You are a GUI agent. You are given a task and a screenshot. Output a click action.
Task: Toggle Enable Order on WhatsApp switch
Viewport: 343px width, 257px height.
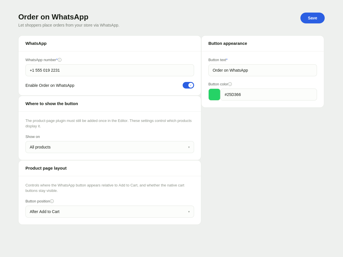(x=188, y=85)
